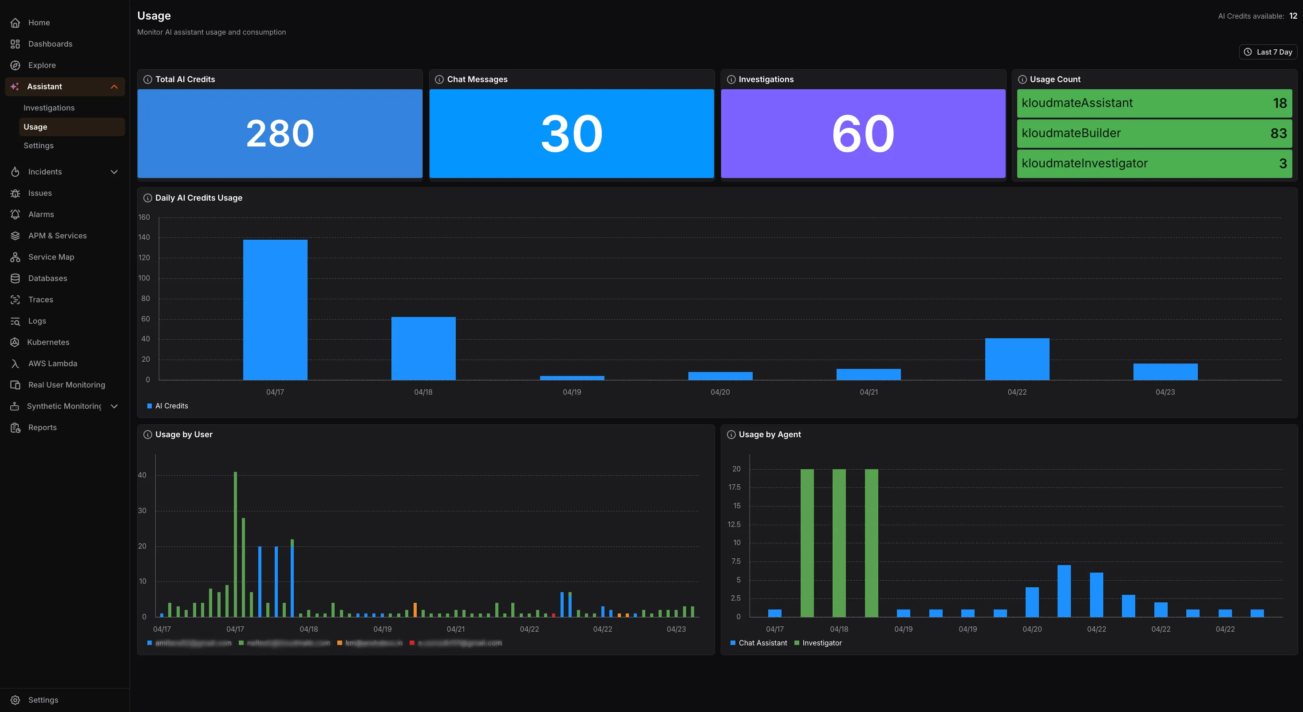Click the bottom Settings gear icon

pos(15,700)
